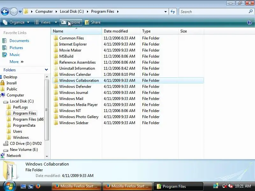
Task: Show More favorite links
Action: pyautogui.click(x=17, y=62)
